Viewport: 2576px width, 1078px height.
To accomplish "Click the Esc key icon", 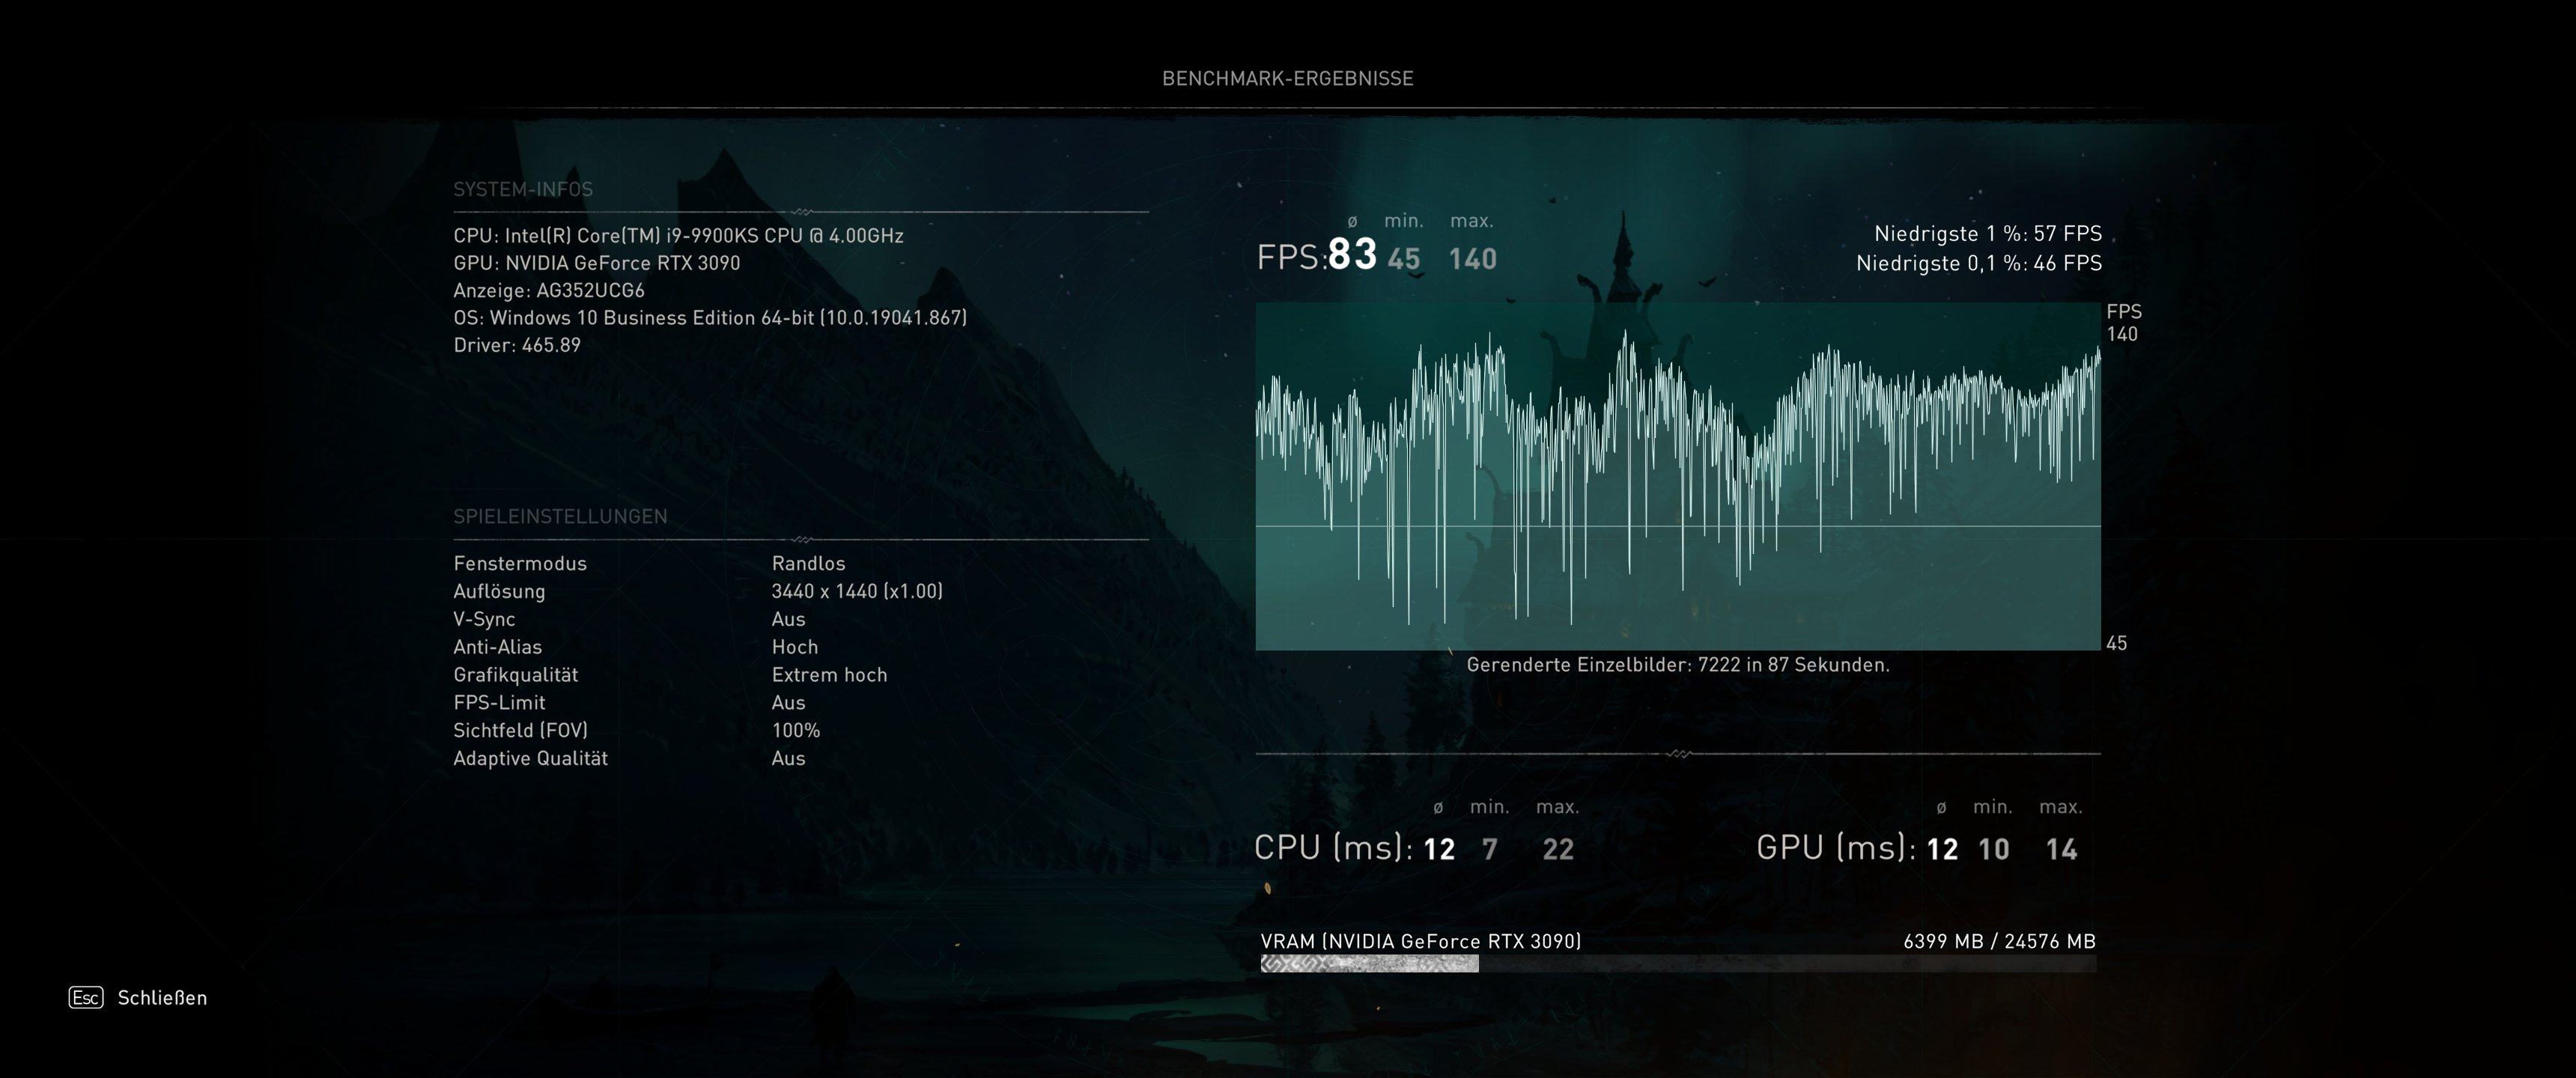I will click(x=86, y=997).
